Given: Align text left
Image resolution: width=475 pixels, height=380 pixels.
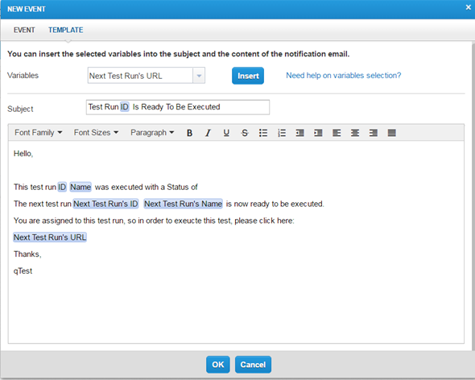Looking at the screenshot, I should point(337,133).
